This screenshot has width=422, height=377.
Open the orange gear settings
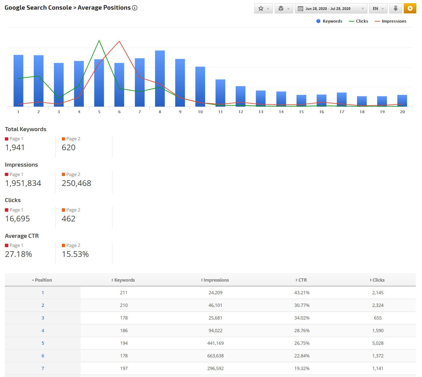click(410, 9)
